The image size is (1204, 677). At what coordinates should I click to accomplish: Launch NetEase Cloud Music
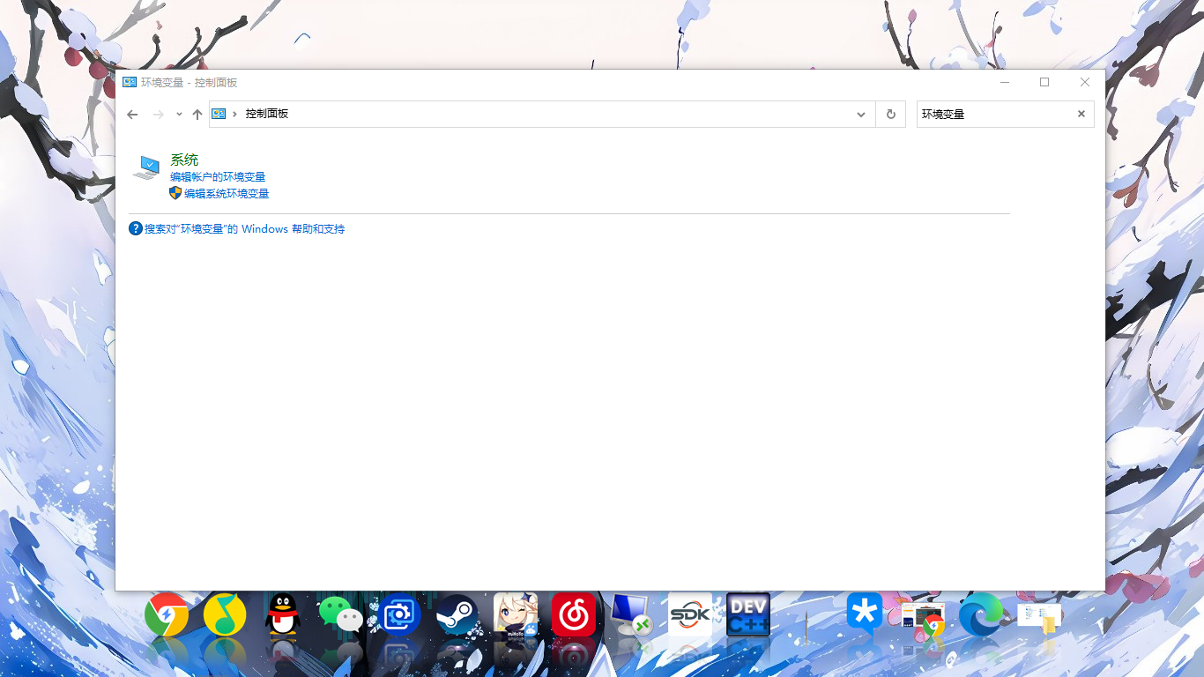click(x=574, y=615)
